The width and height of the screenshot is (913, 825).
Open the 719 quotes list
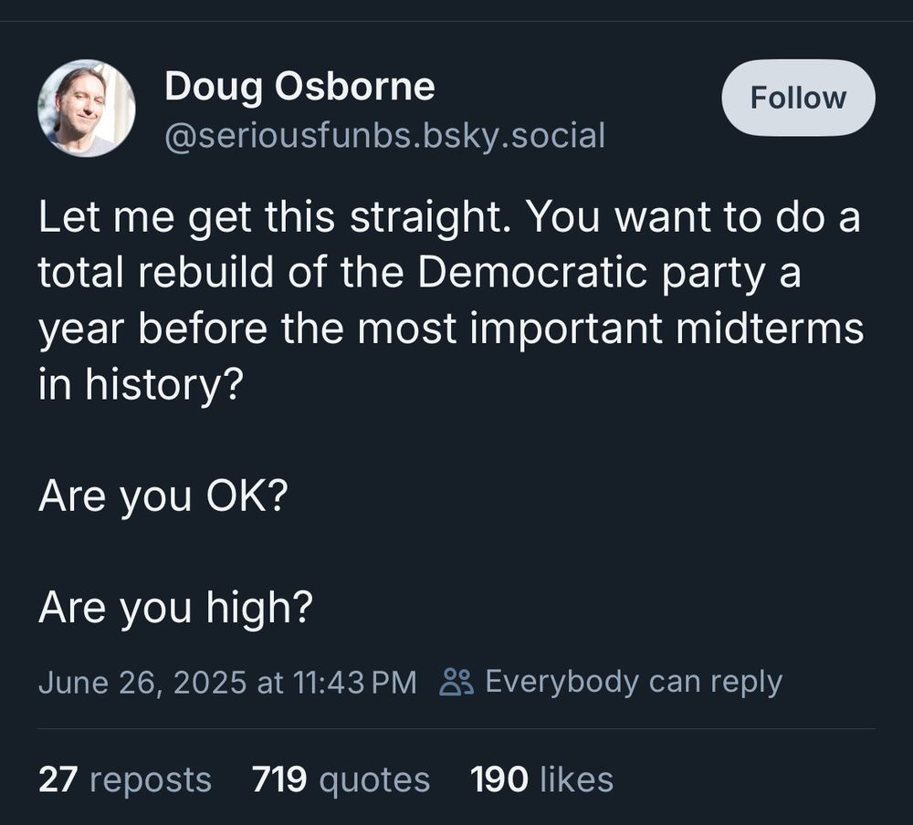(341, 779)
